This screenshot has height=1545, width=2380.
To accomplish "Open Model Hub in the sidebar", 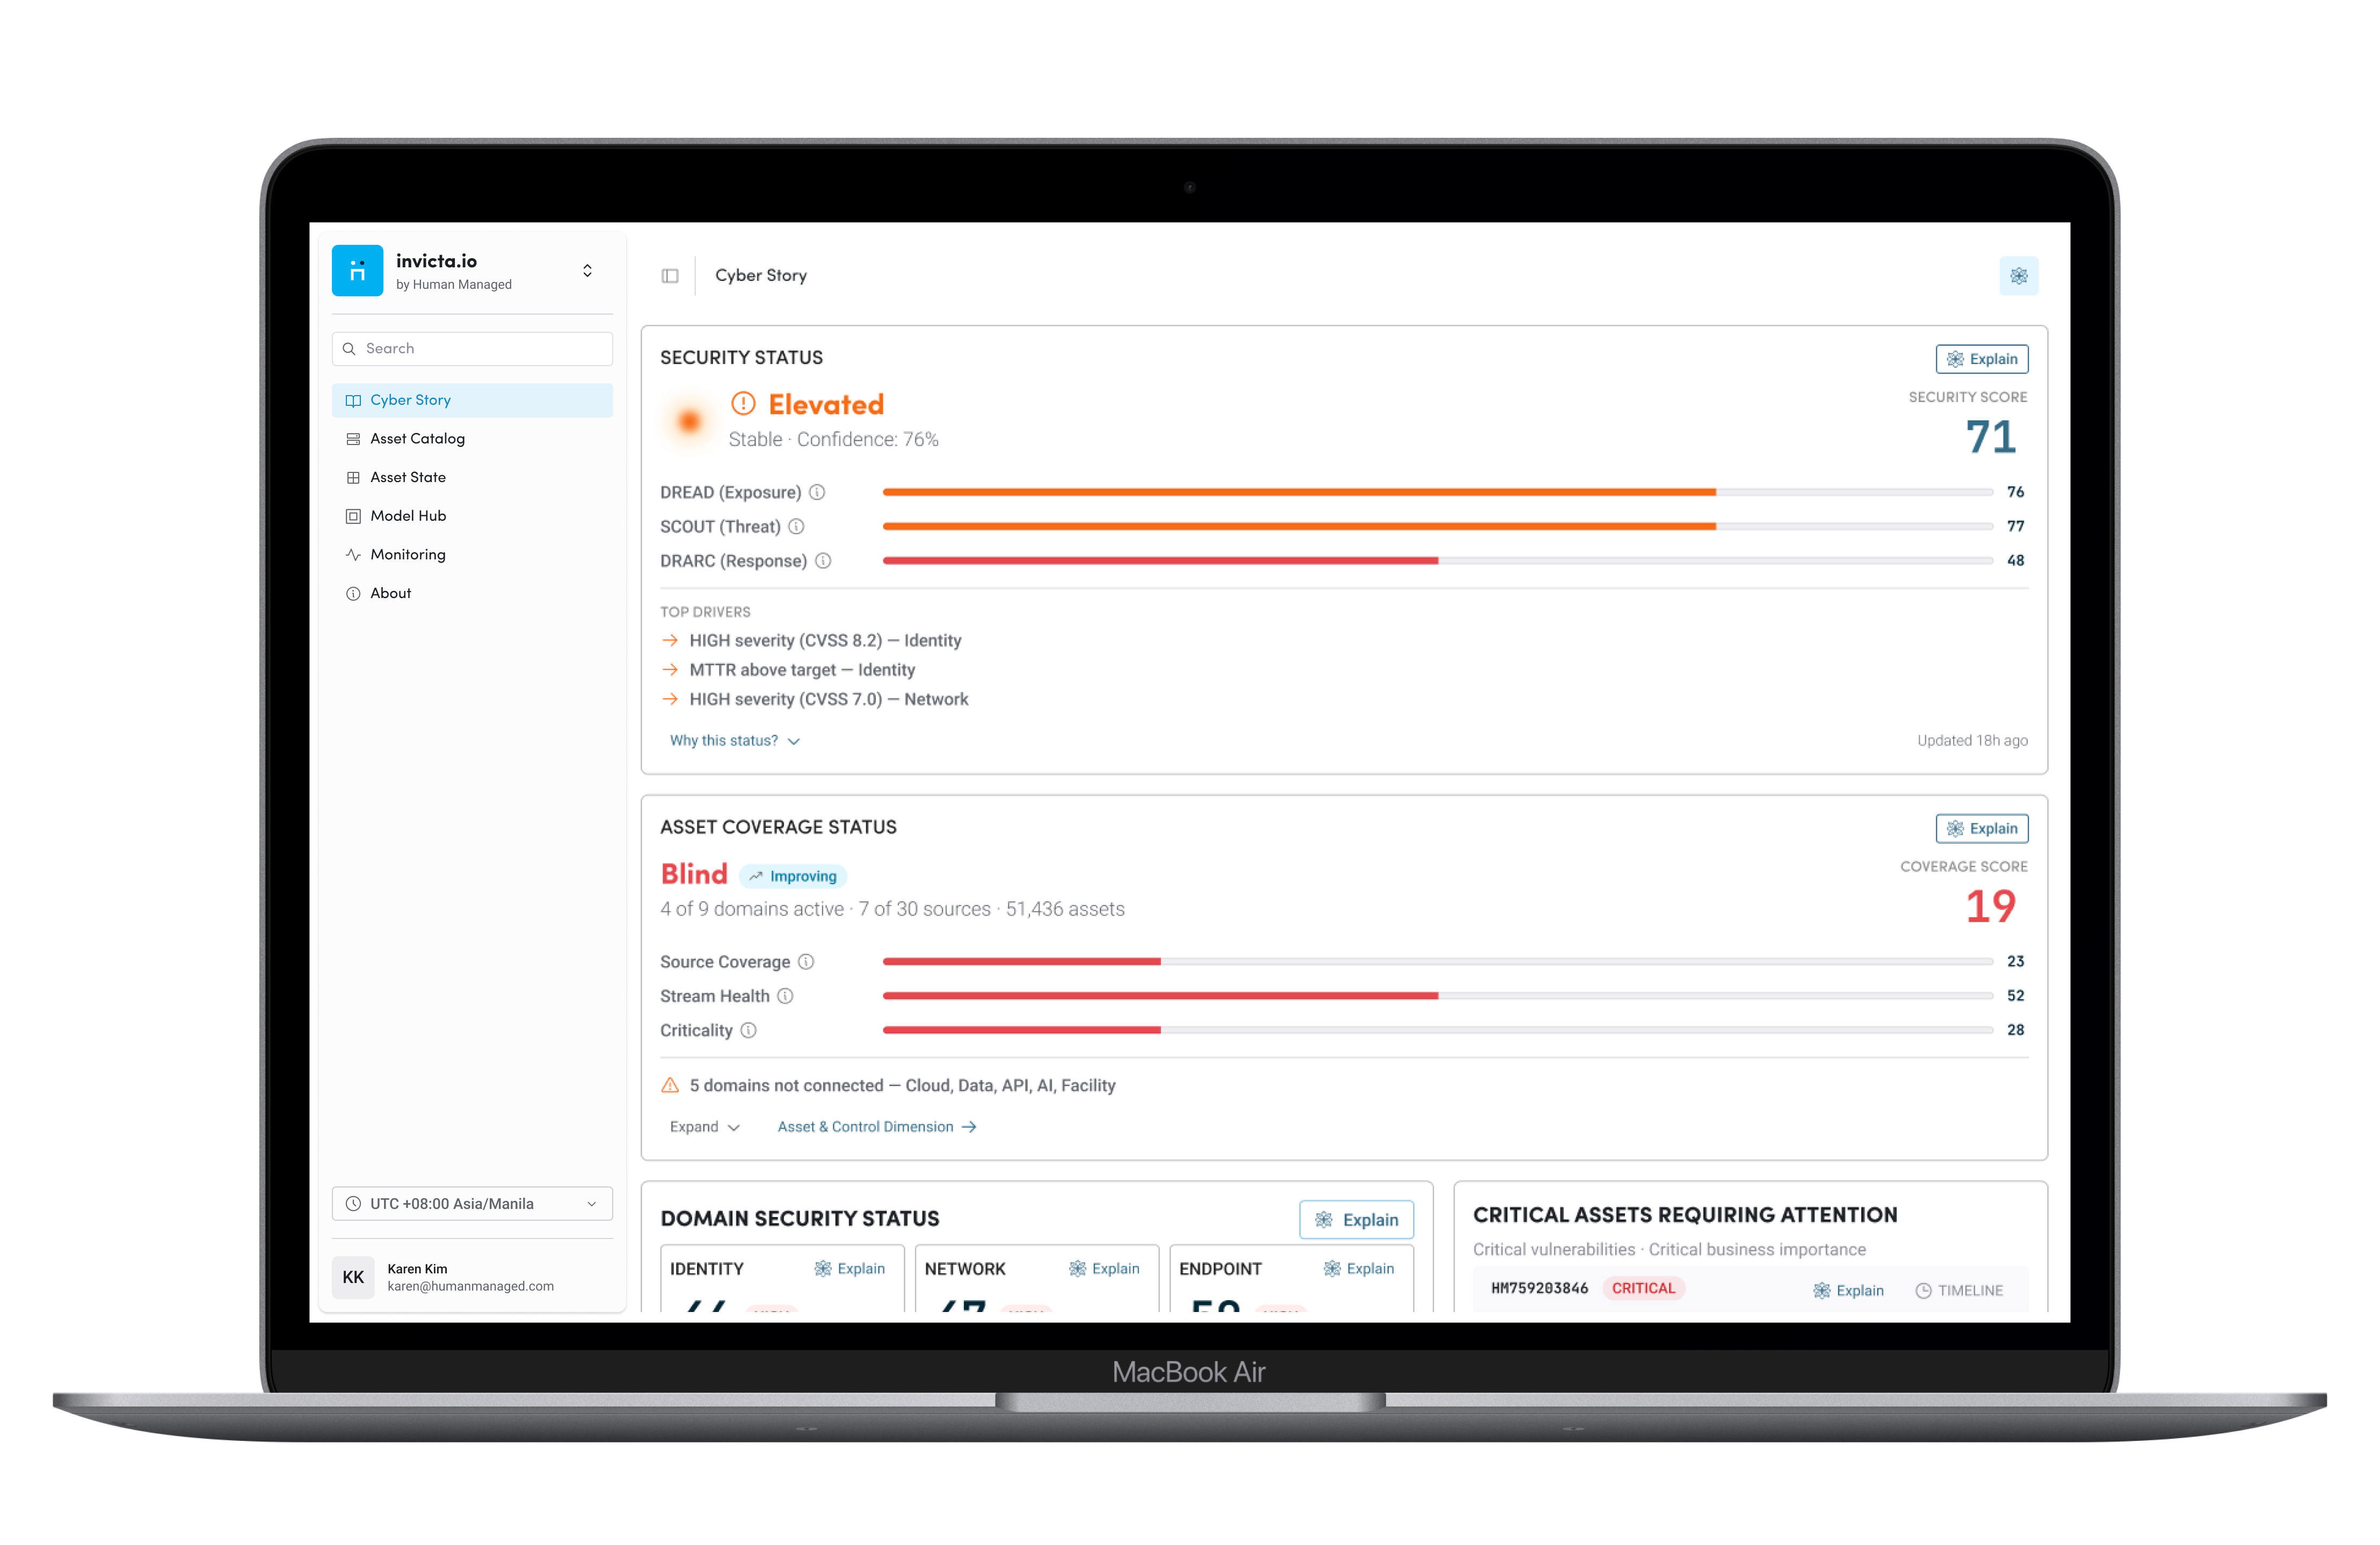I will click(472, 516).
